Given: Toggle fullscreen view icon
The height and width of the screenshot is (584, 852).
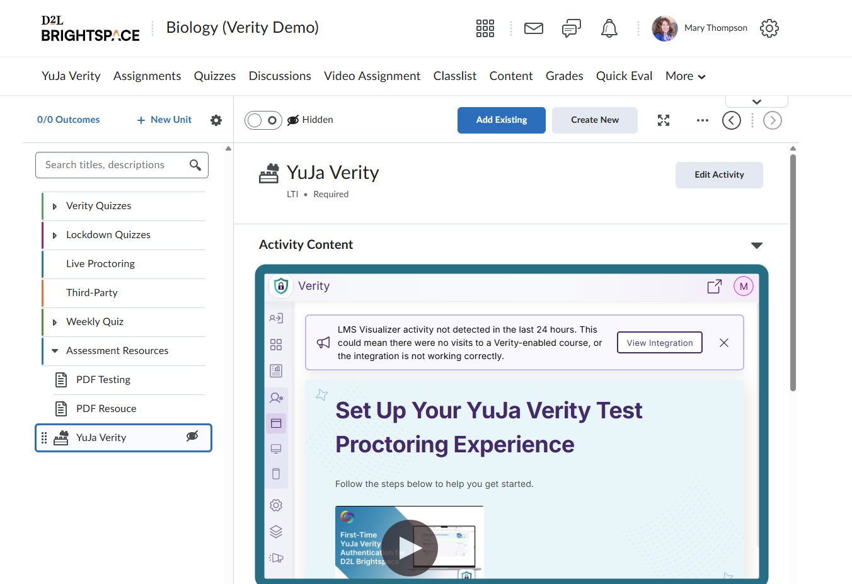Looking at the screenshot, I should coord(664,120).
